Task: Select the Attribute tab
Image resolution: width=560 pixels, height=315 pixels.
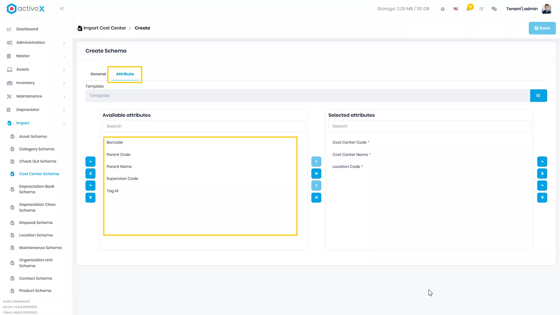Action: [125, 74]
